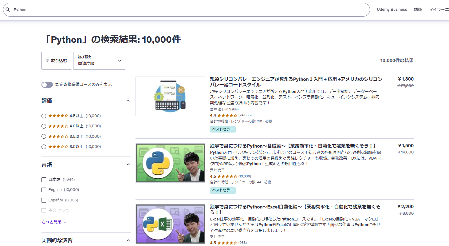Select the 4.0以上 rating option
The height and width of the screenshot is (246, 449).
pyautogui.click(x=44, y=126)
